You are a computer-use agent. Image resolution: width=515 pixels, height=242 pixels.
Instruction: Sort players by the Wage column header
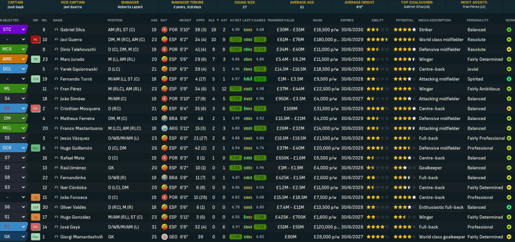[318, 20]
